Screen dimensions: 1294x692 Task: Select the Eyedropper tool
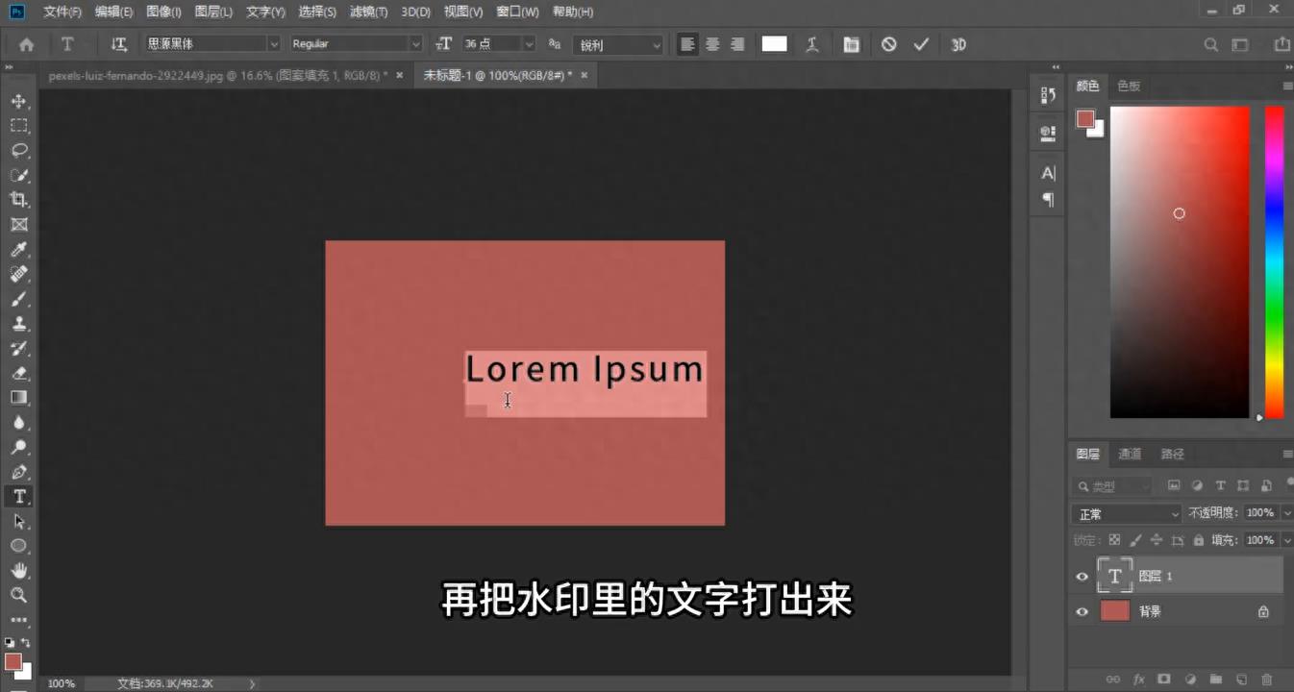[x=18, y=250]
